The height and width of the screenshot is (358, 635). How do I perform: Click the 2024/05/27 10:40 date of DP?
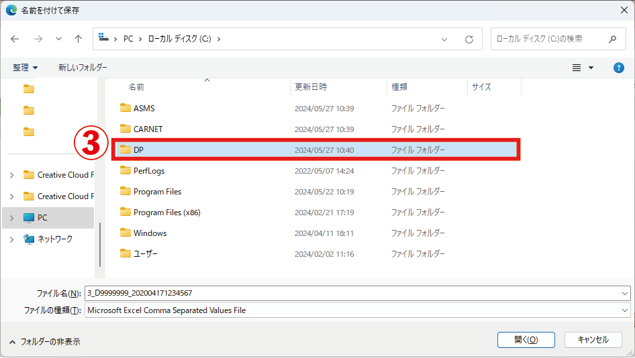[x=324, y=150]
